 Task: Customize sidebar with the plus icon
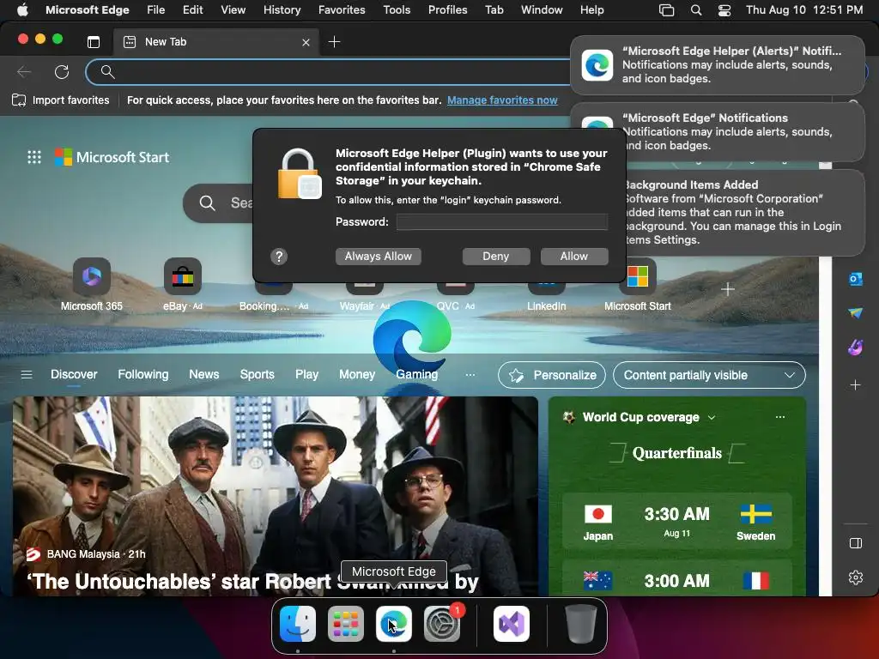856,385
